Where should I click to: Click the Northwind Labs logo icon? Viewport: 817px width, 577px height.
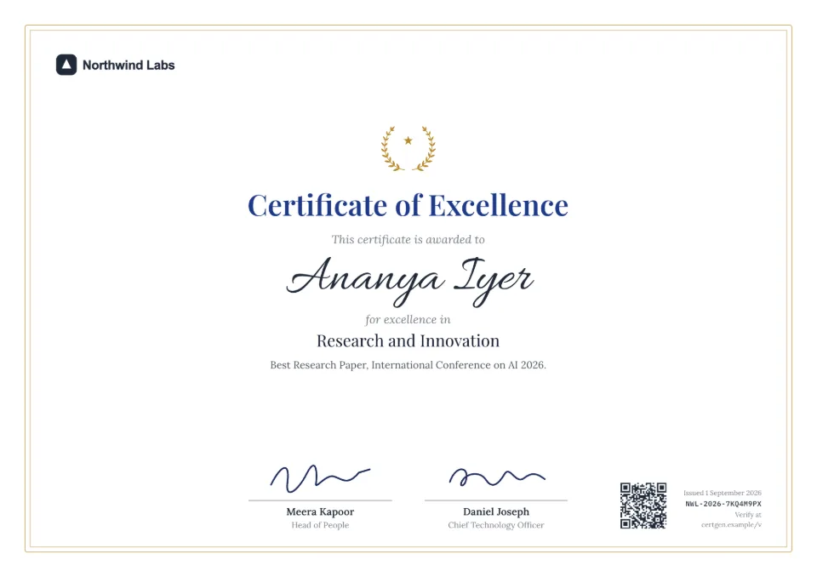(x=66, y=65)
